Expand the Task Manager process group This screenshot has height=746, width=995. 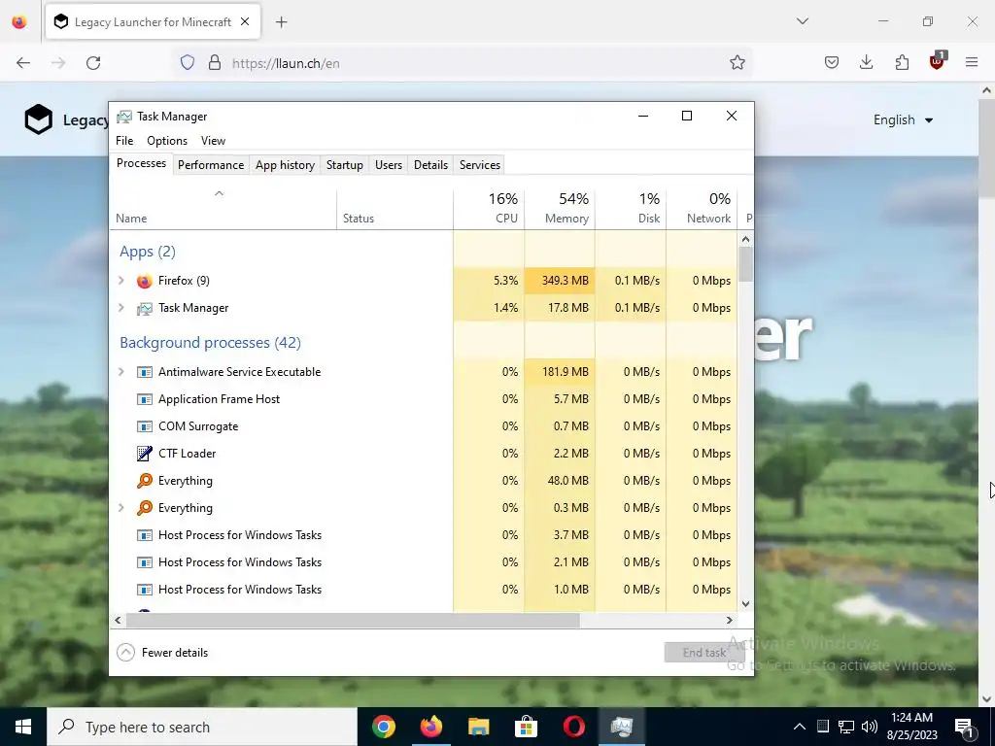pyautogui.click(x=121, y=308)
